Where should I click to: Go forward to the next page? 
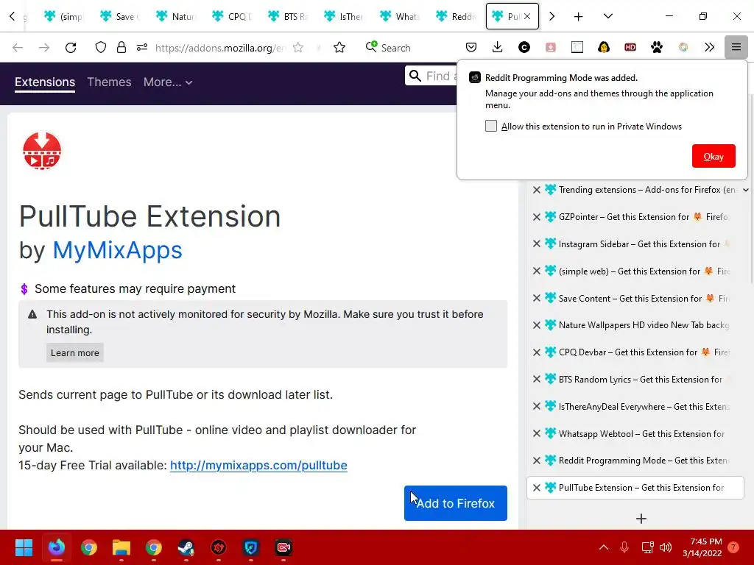tap(43, 48)
